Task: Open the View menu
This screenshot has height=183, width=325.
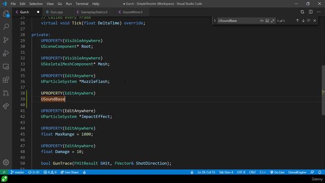Action: (50, 4)
